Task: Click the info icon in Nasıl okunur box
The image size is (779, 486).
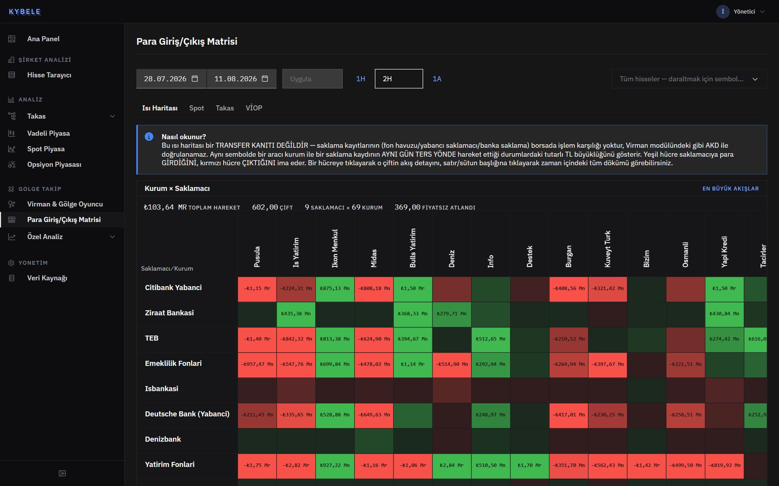Action: (x=149, y=136)
